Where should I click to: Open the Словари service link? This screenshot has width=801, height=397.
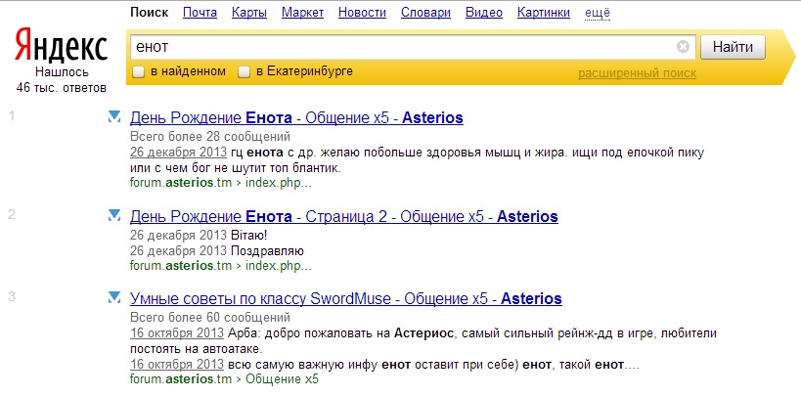pos(426,13)
